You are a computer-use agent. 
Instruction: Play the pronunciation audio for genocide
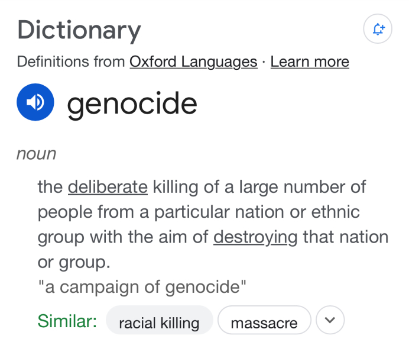coord(35,103)
